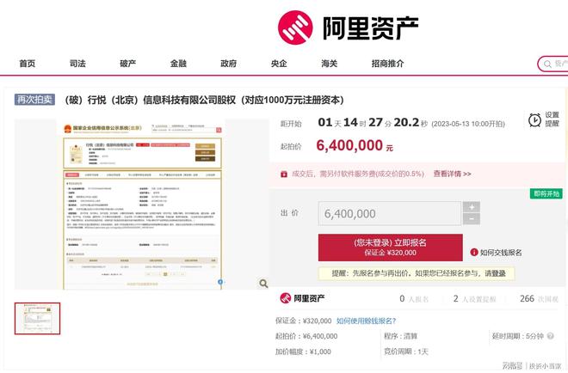
Task: Click the countdown timer 01天14时27分
Action: (373, 123)
